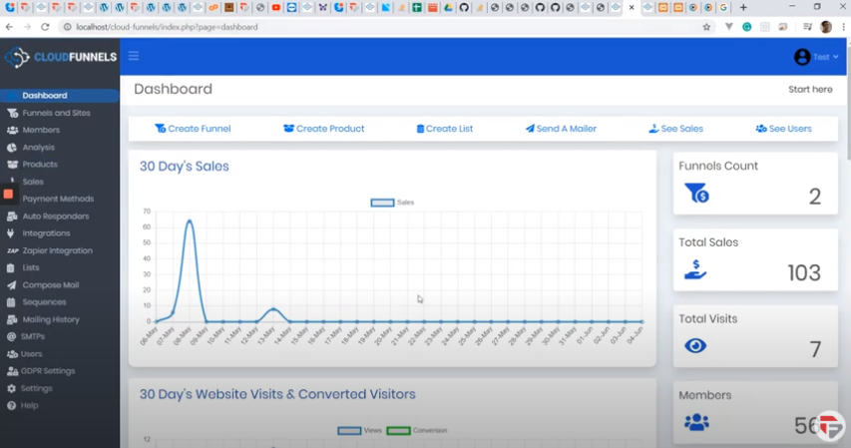Click the Members group icon in card
Viewport: 851px width, 448px height.
tap(696, 423)
